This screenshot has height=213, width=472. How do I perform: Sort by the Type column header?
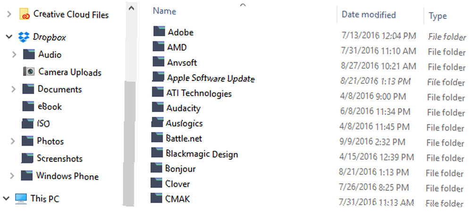(x=438, y=16)
